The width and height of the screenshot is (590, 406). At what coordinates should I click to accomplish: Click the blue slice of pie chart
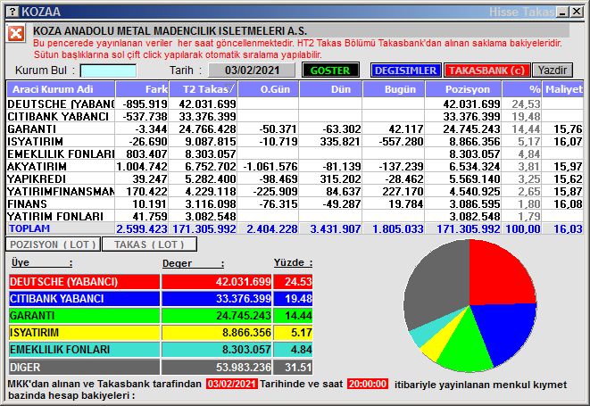[x=506, y=329]
